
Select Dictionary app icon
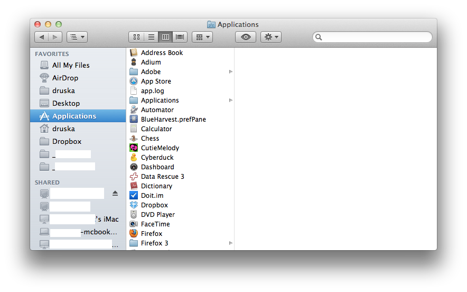pos(134,186)
